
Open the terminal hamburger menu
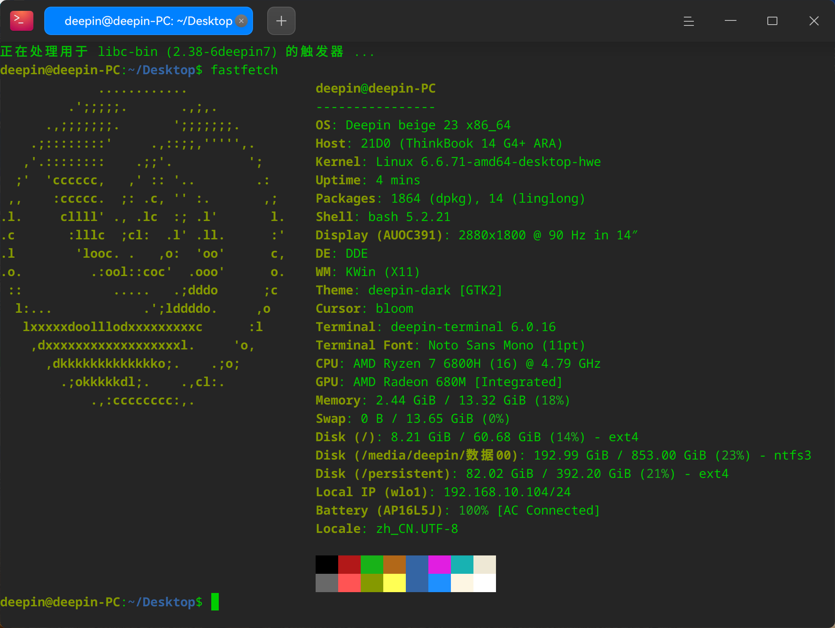tap(689, 21)
